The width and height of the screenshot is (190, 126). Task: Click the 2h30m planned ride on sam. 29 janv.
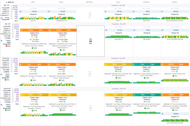175,114
